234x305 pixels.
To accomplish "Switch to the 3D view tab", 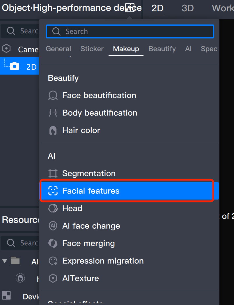I will click(x=188, y=8).
